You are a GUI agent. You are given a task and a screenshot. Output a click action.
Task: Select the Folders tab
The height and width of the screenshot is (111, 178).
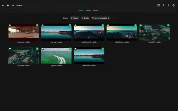tap(81, 10)
